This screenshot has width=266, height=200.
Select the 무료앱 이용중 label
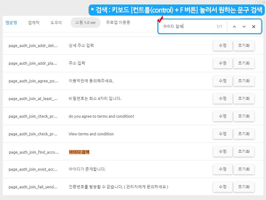118,22
